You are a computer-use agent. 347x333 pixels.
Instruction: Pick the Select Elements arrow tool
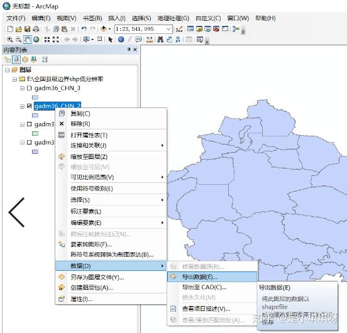point(110,40)
